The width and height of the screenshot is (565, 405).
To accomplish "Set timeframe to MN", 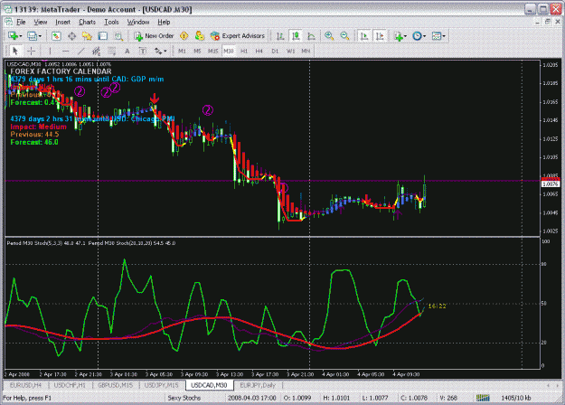I will click(306, 52).
